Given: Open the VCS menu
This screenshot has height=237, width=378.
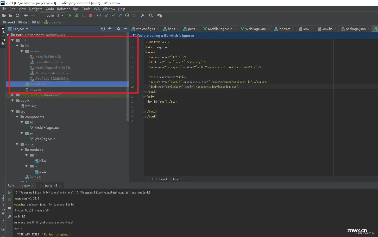Looking at the screenshot, I should click(x=97, y=9).
